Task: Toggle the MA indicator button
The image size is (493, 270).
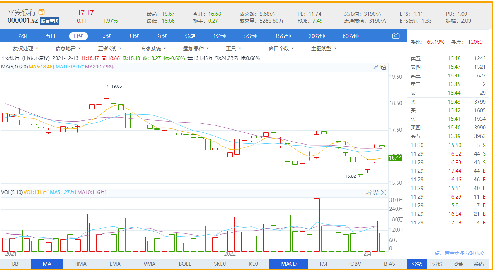Action: point(47,264)
